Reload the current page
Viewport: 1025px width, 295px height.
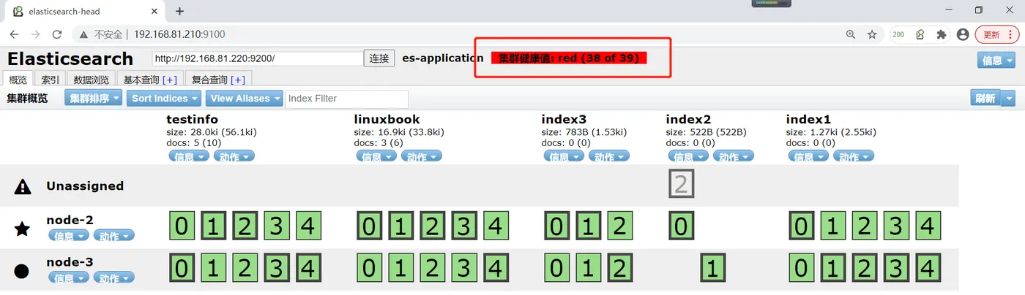(x=57, y=34)
